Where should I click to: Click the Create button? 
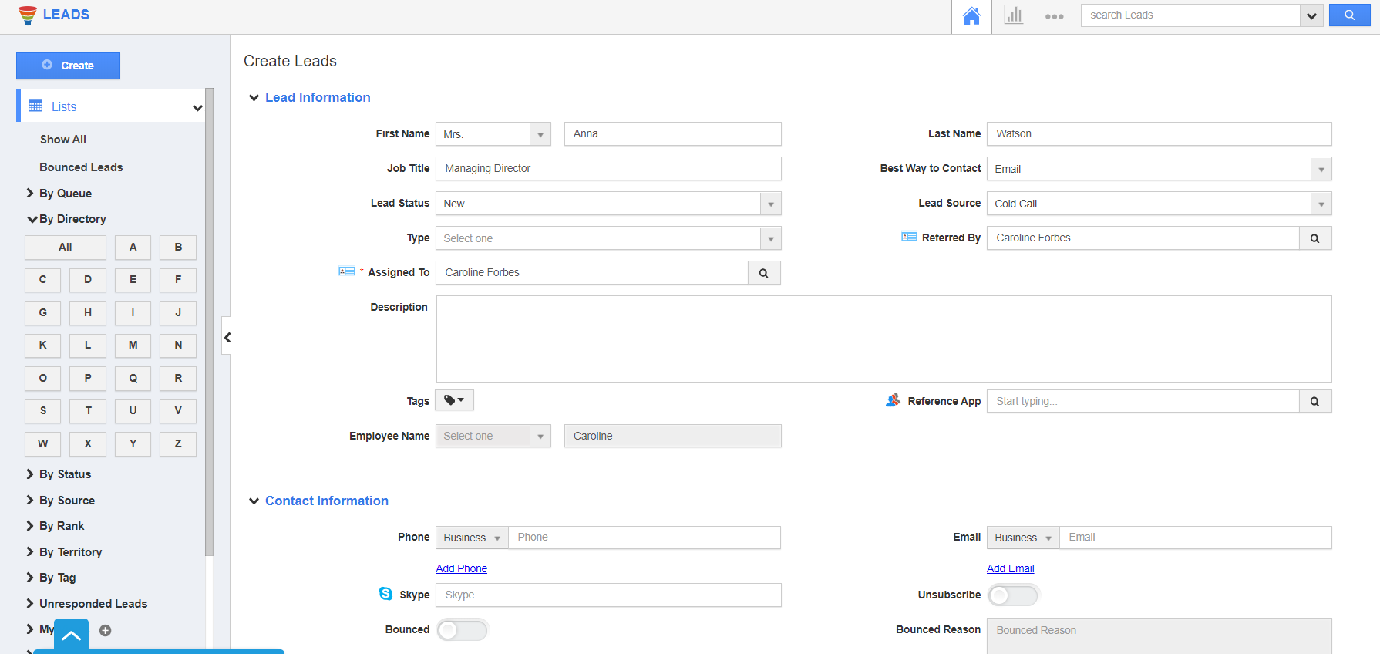[68, 66]
